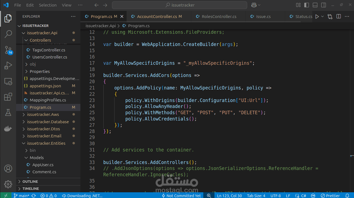Expand the issuetracker.Database folder
The width and height of the screenshot is (354, 198).
point(48,122)
